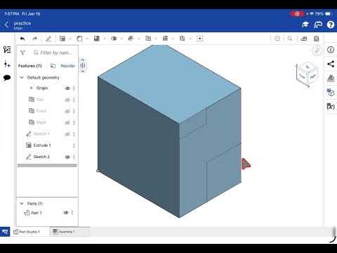Open Help with the question mark icon
This screenshot has height=253, width=337.
tap(331, 25)
